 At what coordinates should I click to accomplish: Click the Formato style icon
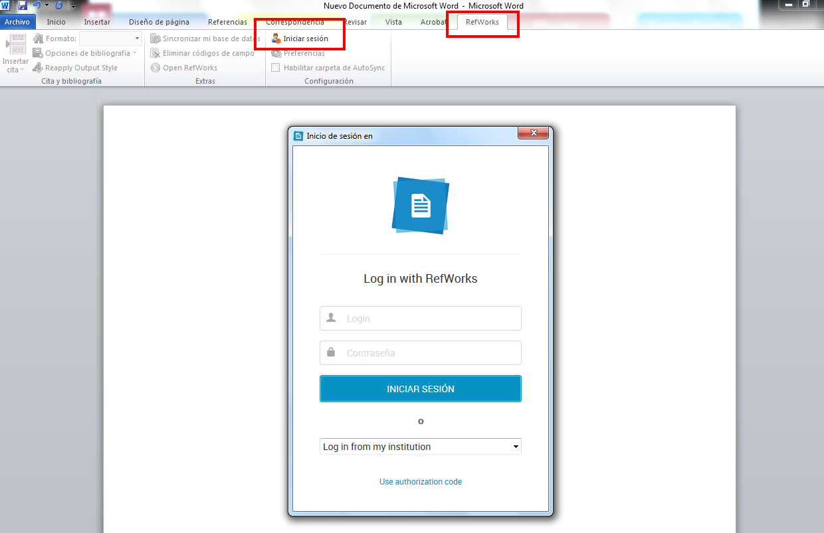pyautogui.click(x=39, y=38)
